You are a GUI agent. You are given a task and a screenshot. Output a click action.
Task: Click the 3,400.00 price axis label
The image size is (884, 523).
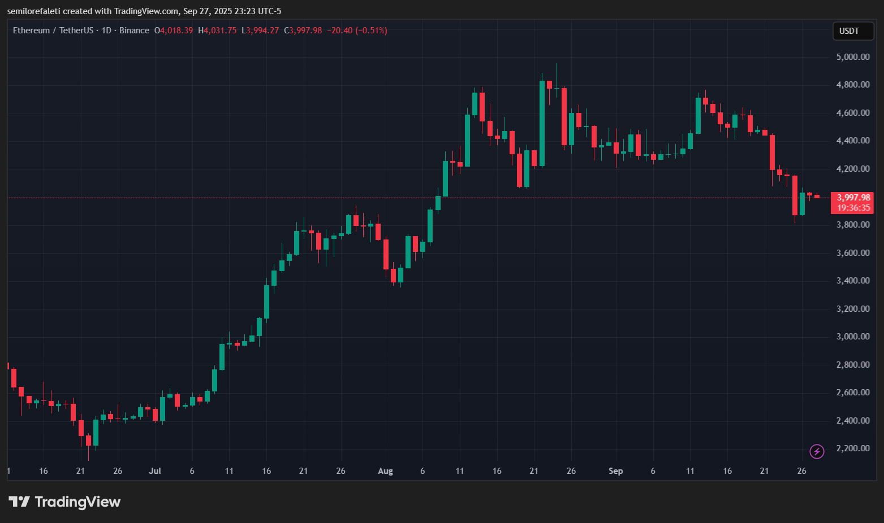coord(853,281)
